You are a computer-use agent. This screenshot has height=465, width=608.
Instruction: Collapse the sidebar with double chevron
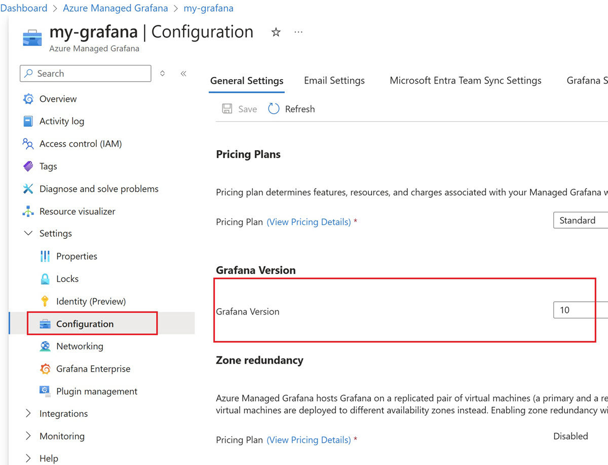point(183,74)
